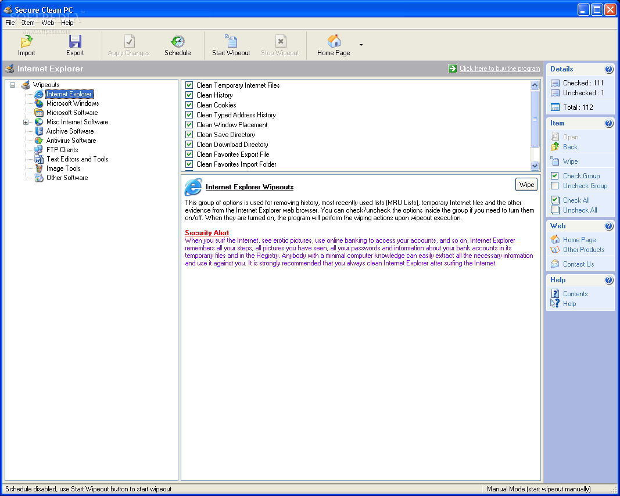Click the Help cursor question icon
620x496 pixels.
555,304
